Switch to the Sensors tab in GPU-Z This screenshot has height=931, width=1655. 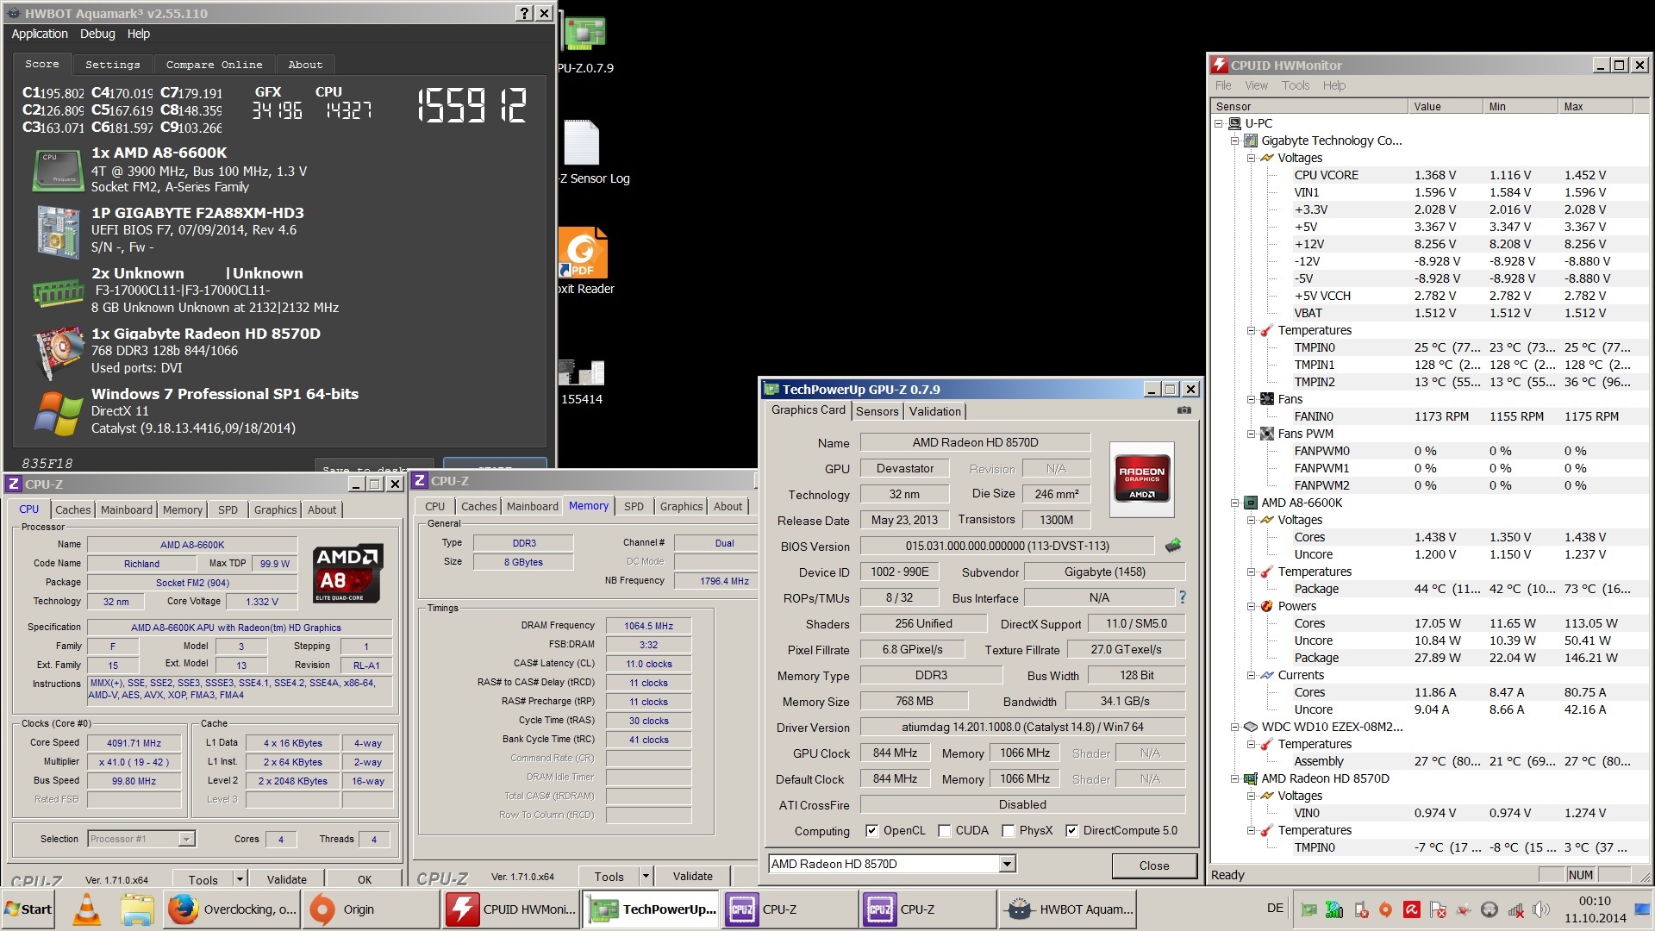point(877,411)
